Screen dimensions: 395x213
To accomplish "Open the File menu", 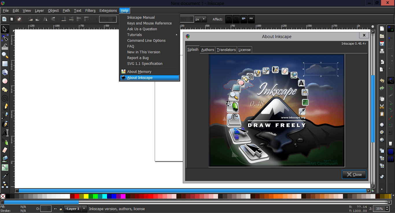I will pos(6,11).
